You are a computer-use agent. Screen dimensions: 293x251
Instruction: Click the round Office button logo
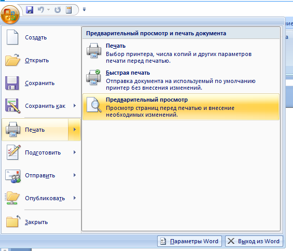click(x=10, y=15)
